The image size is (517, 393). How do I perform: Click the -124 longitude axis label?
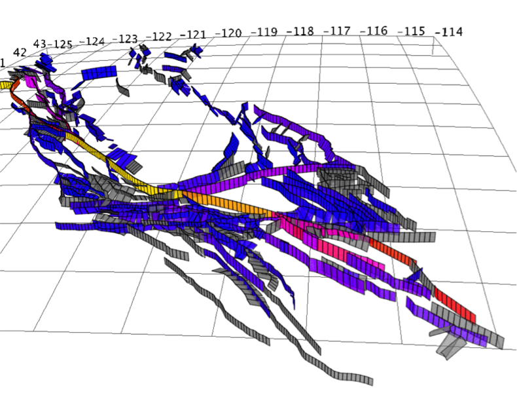coord(92,41)
